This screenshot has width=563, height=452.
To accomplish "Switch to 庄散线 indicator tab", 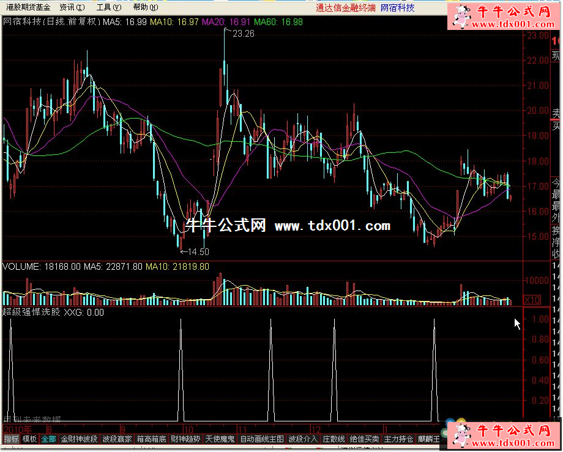I will pyautogui.click(x=334, y=439).
